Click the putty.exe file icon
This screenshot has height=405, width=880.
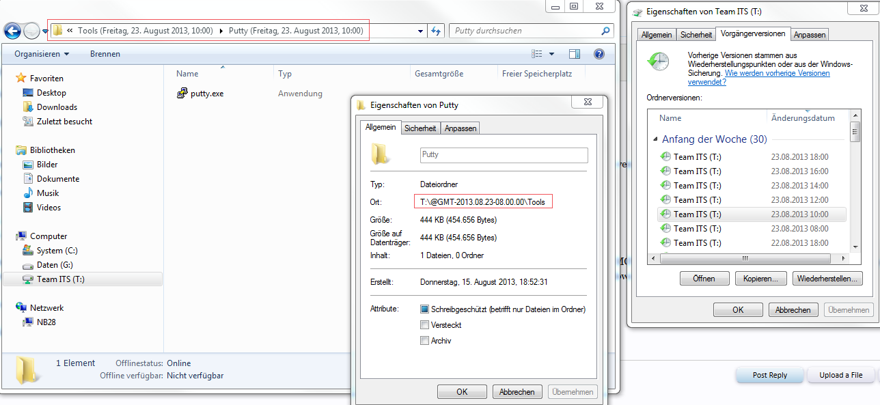[x=182, y=94]
